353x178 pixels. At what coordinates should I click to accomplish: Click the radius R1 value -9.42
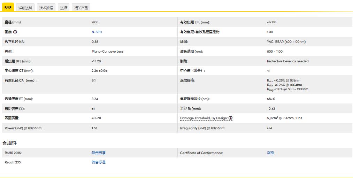click(x=271, y=109)
